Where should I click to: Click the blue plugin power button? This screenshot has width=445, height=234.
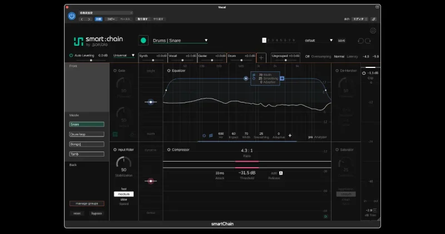(x=72, y=16)
